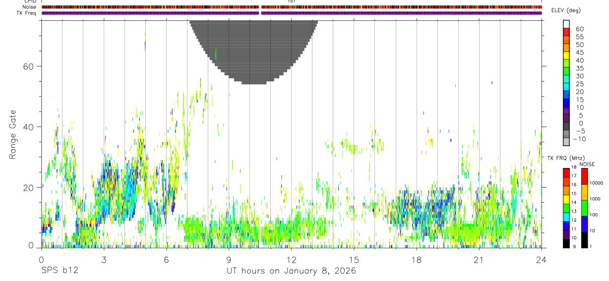609x281 pixels.
Task: Click the x-axis title UT hours on January 8, 2026
Action: click(291, 271)
